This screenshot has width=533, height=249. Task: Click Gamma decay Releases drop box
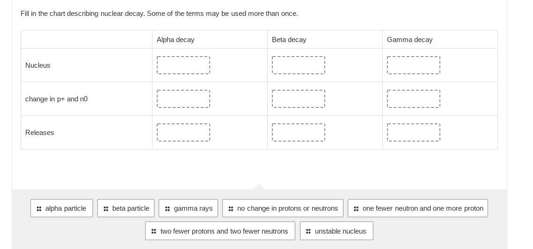point(414,133)
